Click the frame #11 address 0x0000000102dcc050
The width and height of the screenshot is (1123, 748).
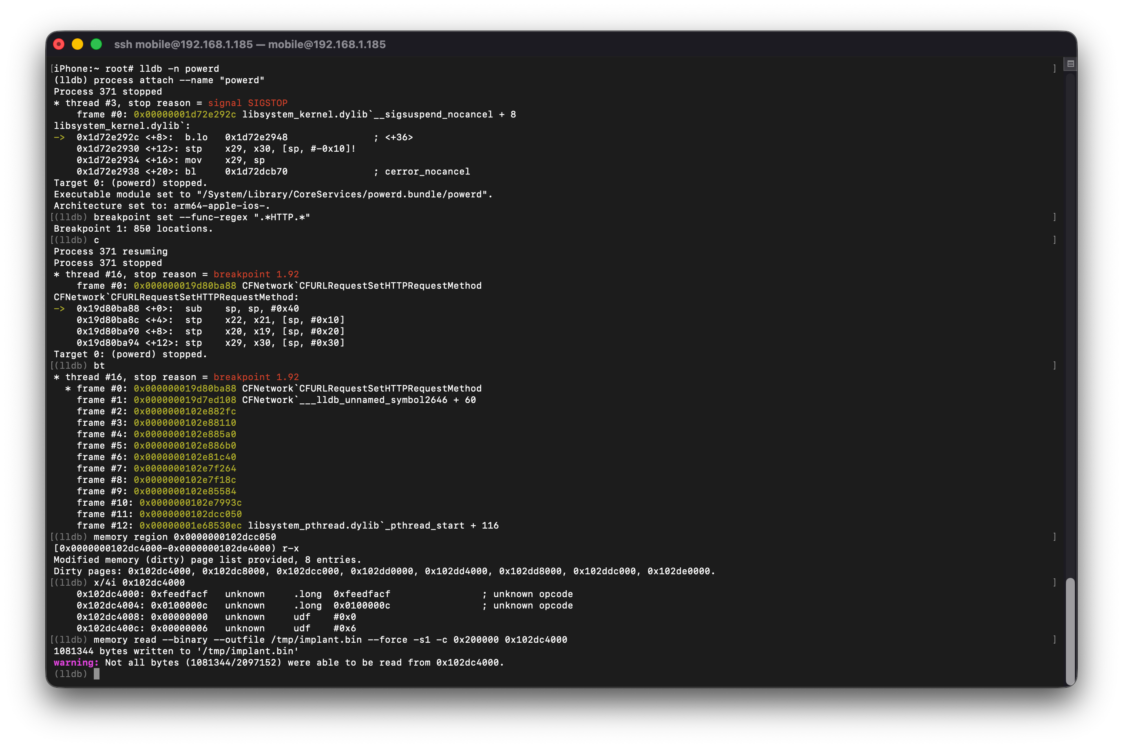click(190, 514)
